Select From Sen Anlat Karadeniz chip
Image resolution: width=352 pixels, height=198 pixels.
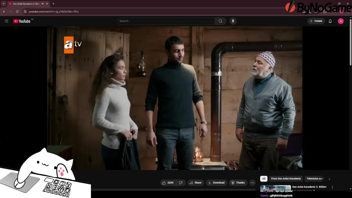286,178
